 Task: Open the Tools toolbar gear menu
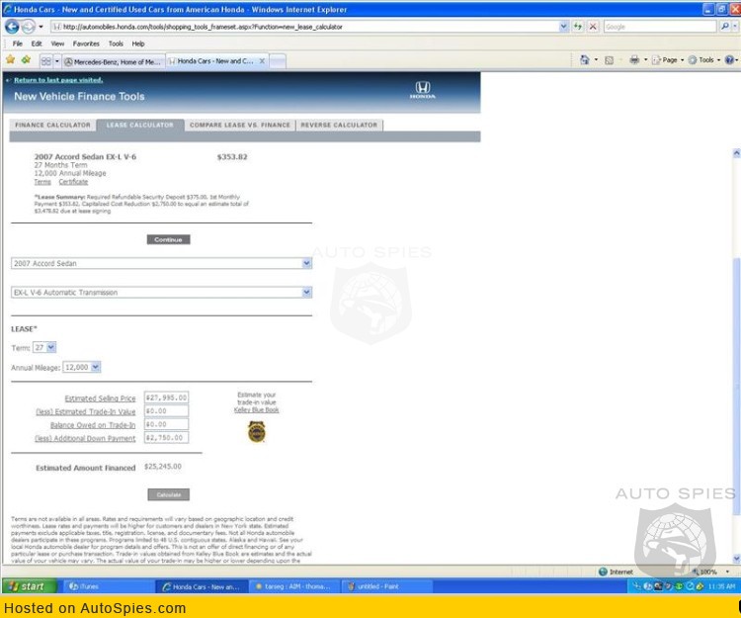704,60
